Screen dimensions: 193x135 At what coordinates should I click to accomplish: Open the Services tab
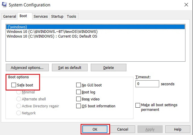click(41, 16)
